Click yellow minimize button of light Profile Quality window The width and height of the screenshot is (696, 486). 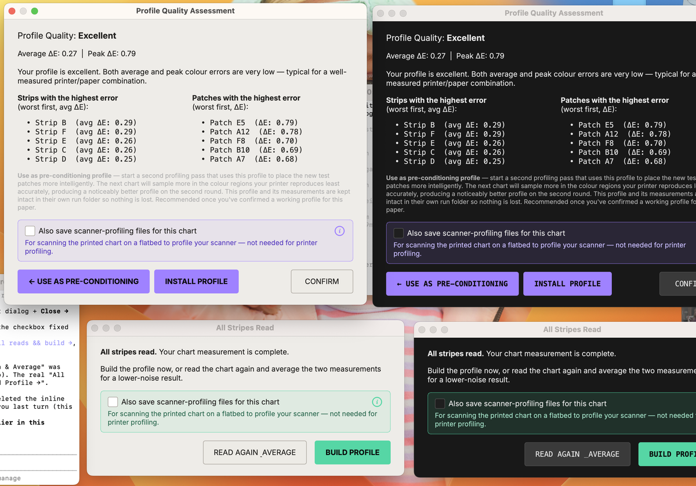pos(23,11)
